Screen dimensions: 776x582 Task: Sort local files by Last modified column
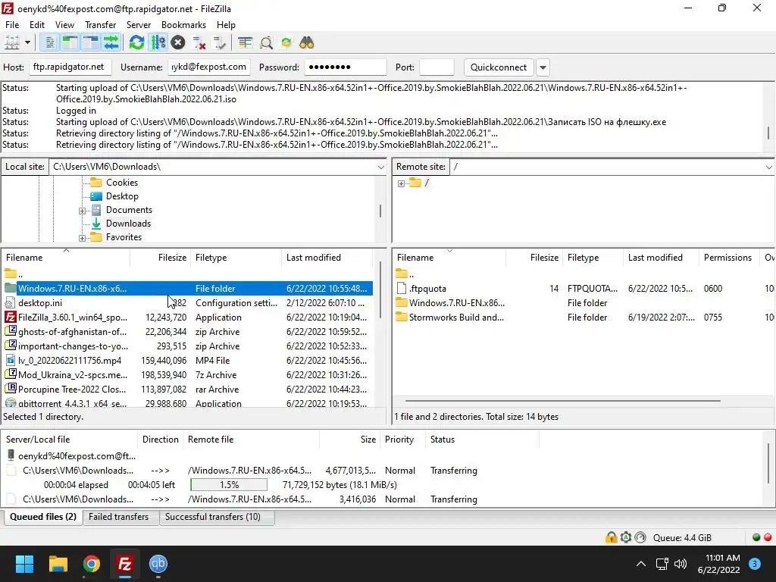(x=327, y=258)
